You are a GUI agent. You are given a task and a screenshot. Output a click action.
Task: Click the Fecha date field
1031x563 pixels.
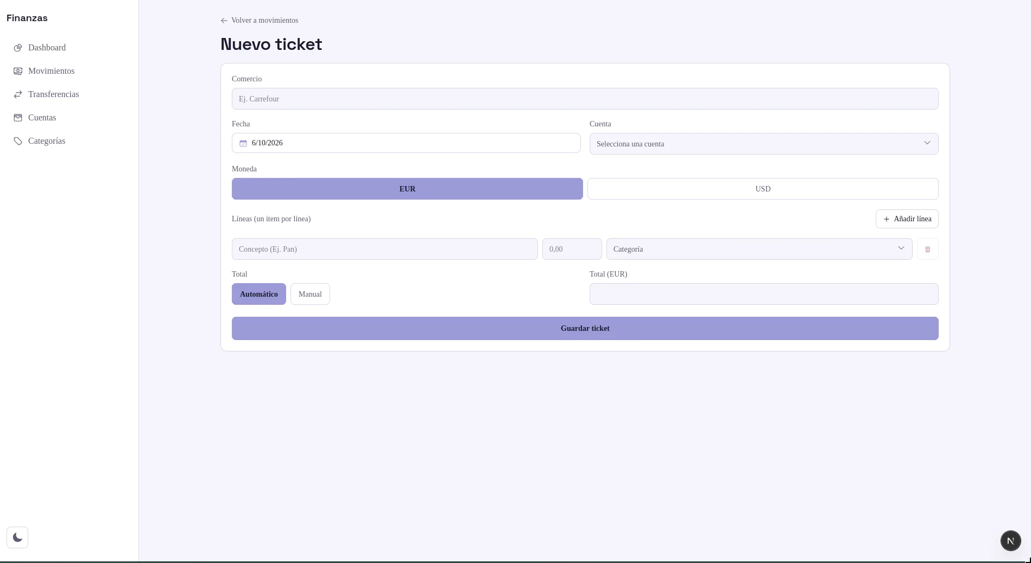coord(406,143)
